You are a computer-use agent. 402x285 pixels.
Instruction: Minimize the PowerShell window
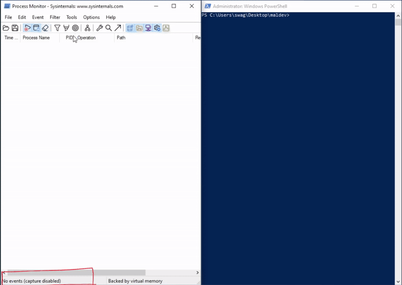click(x=357, y=6)
